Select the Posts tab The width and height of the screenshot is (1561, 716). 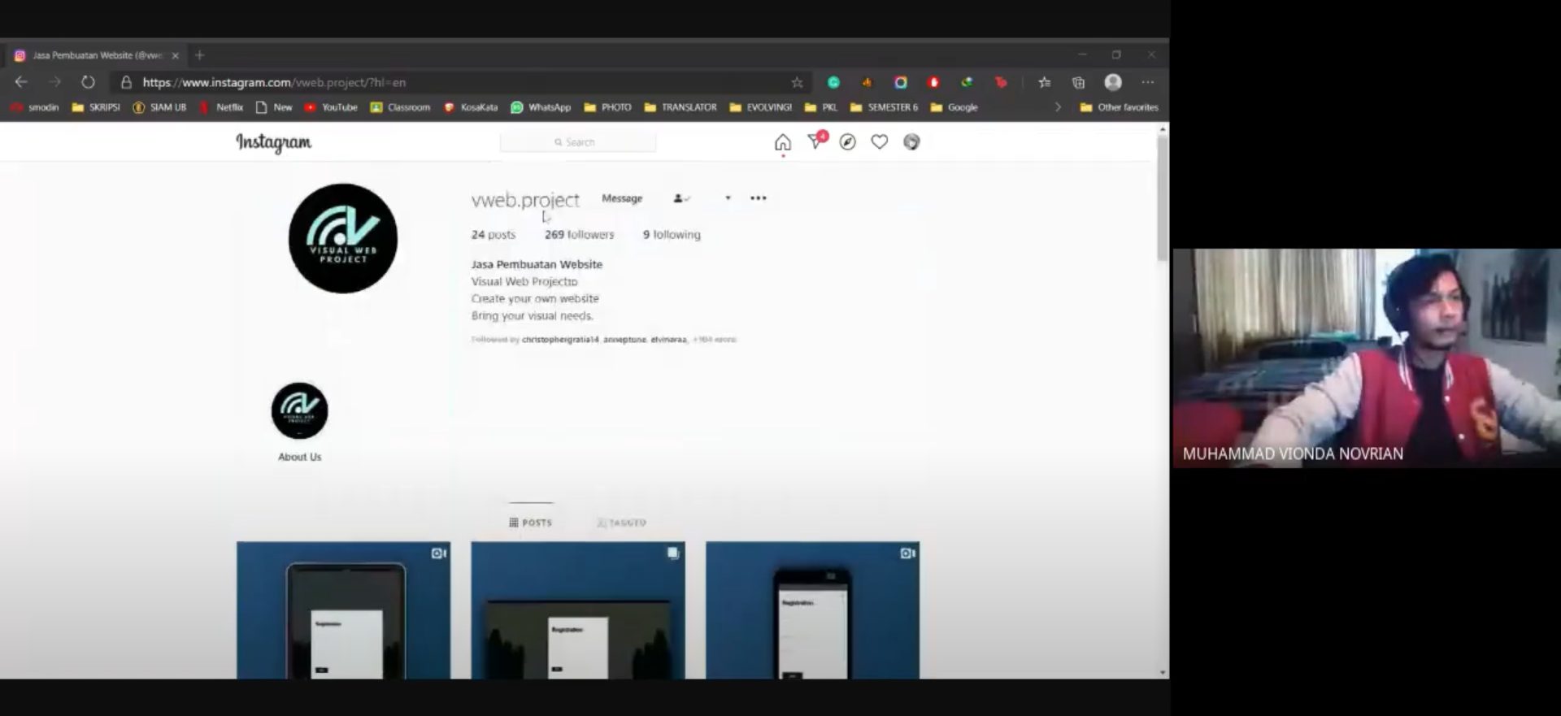(x=531, y=523)
